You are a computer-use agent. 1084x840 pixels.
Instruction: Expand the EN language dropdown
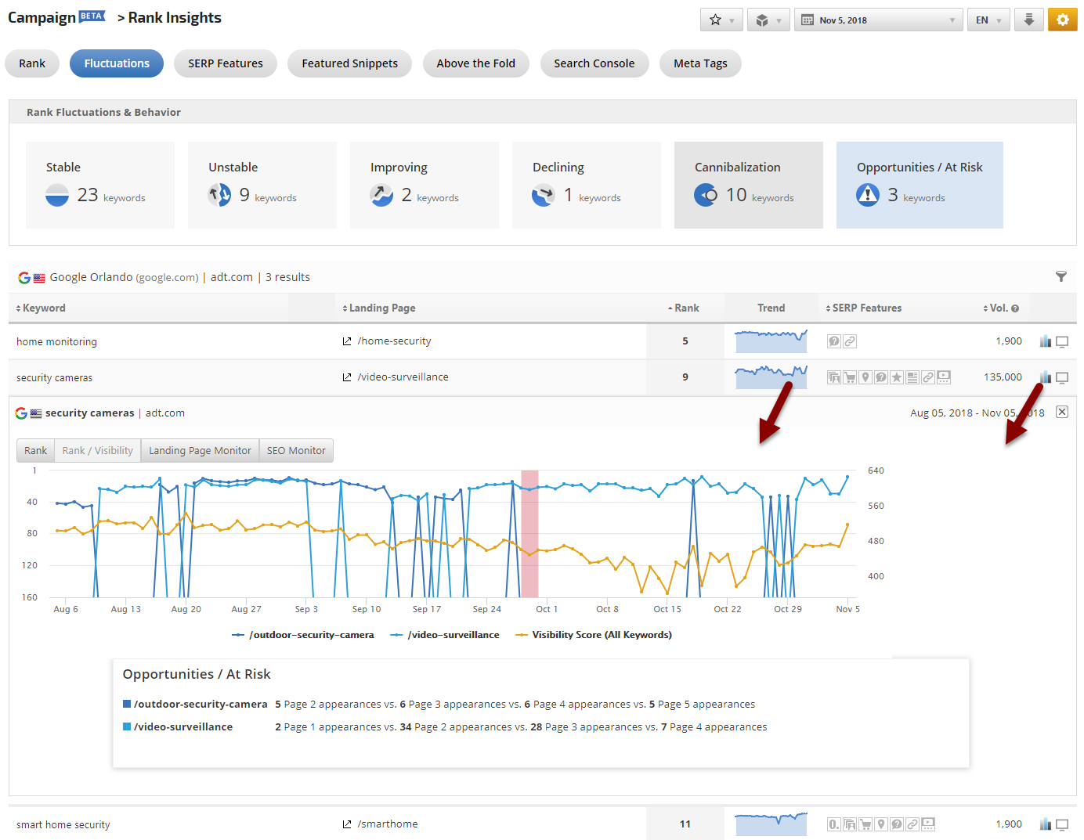(x=988, y=20)
